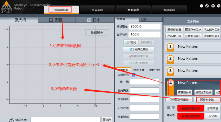This screenshot has height=122, width=221.
Task: Switch to the 点云显示 tab
Action: [x=97, y=10]
